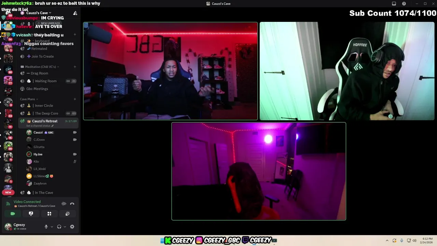Focus the purple-lit room video tile

(x=259, y=171)
